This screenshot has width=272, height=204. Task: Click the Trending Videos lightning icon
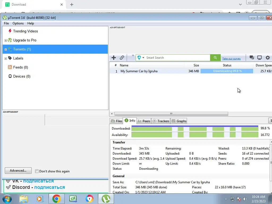(10, 31)
